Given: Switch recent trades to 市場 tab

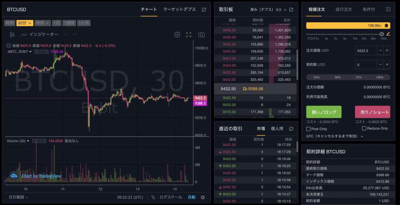Looking at the screenshot, I should [261, 129].
